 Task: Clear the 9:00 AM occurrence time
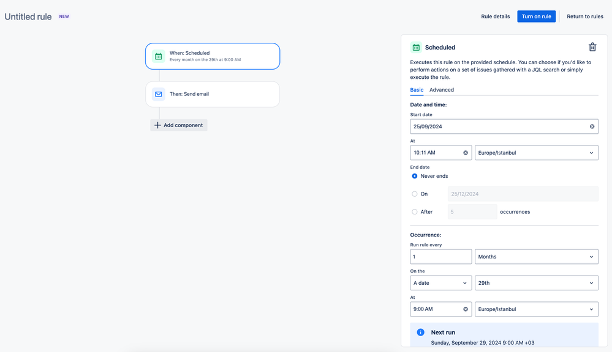[x=465, y=309]
